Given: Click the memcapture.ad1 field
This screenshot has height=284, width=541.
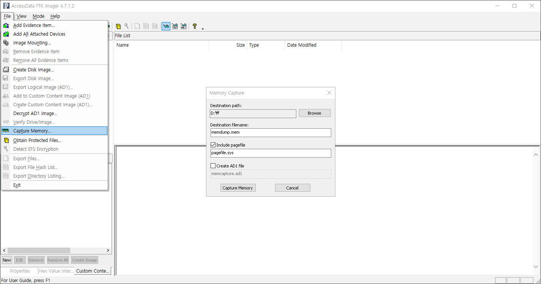Looking at the screenshot, I should (271, 174).
